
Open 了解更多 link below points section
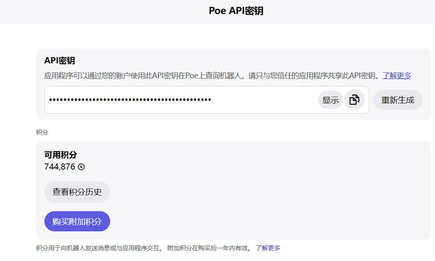click(x=268, y=248)
